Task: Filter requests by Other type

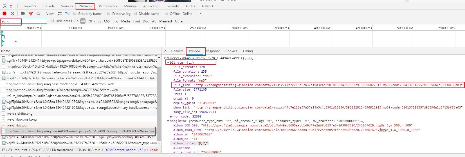Action: pyautogui.click(x=179, y=21)
